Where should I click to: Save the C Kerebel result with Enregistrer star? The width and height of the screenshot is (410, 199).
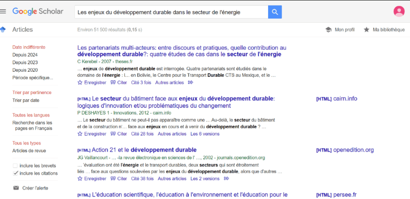click(x=80, y=82)
